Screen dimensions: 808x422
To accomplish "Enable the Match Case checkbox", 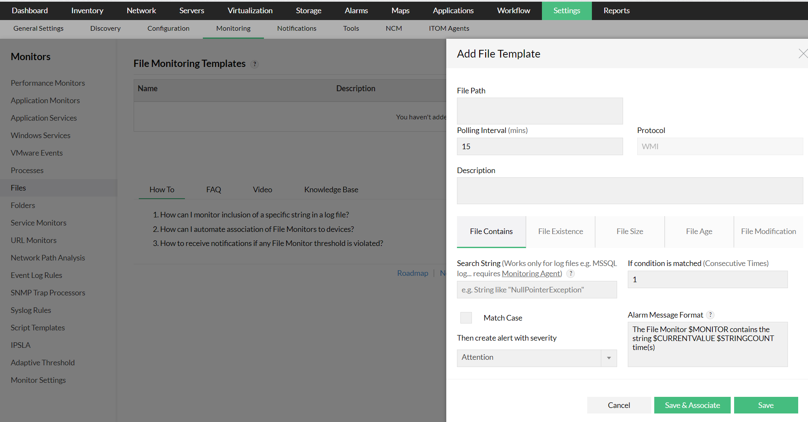I will [466, 318].
